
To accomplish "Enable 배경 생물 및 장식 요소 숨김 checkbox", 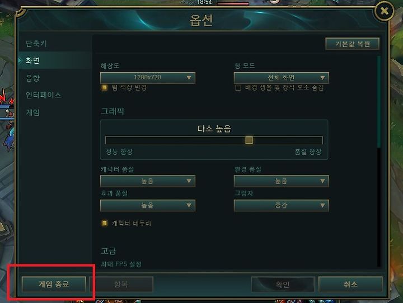I will click(238, 88).
